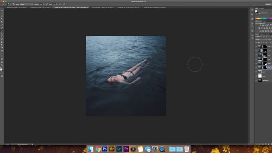Image resolution: width=272 pixels, height=153 pixels.
Task: Open the layer blend mode dropdown
Action: [x=261, y=40]
